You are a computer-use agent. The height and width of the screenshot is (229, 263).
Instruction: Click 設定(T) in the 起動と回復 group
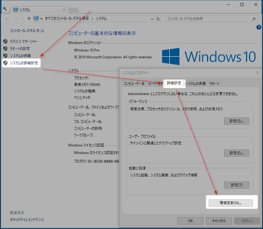click(x=237, y=185)
